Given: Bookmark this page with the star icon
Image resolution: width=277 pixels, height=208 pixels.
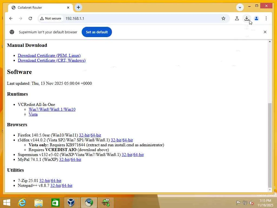Looking at the screenshot, I should click(x=223, y=18).
